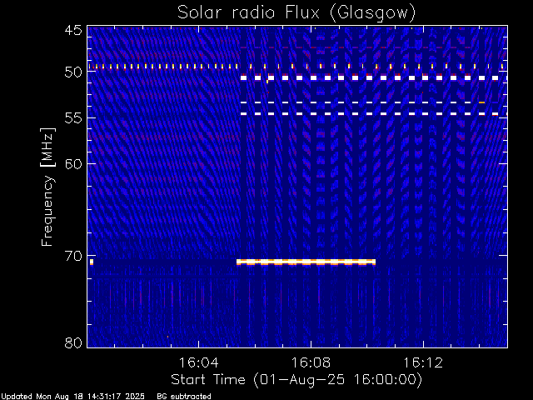
Task: Click the 60 frequency tick label
Action: tap(73, 163)
